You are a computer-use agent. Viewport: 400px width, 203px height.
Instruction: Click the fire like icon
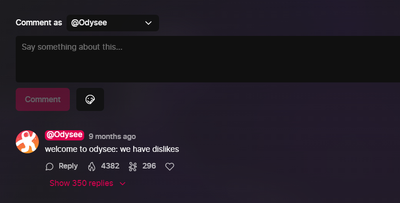92,167
